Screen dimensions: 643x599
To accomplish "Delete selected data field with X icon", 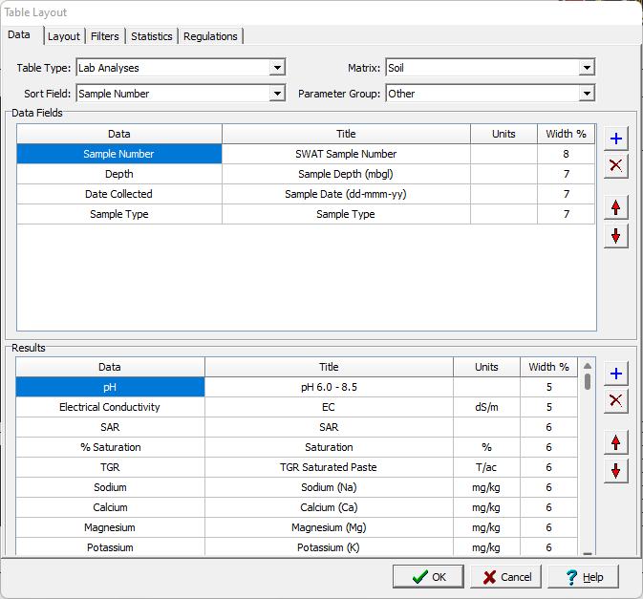I will (x=616, y=166).
